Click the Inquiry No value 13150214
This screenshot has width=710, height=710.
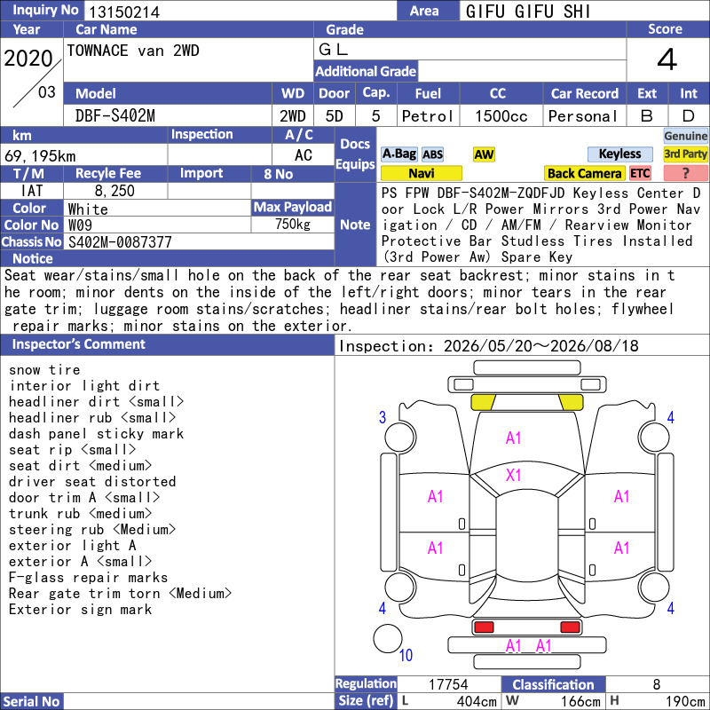124,12
